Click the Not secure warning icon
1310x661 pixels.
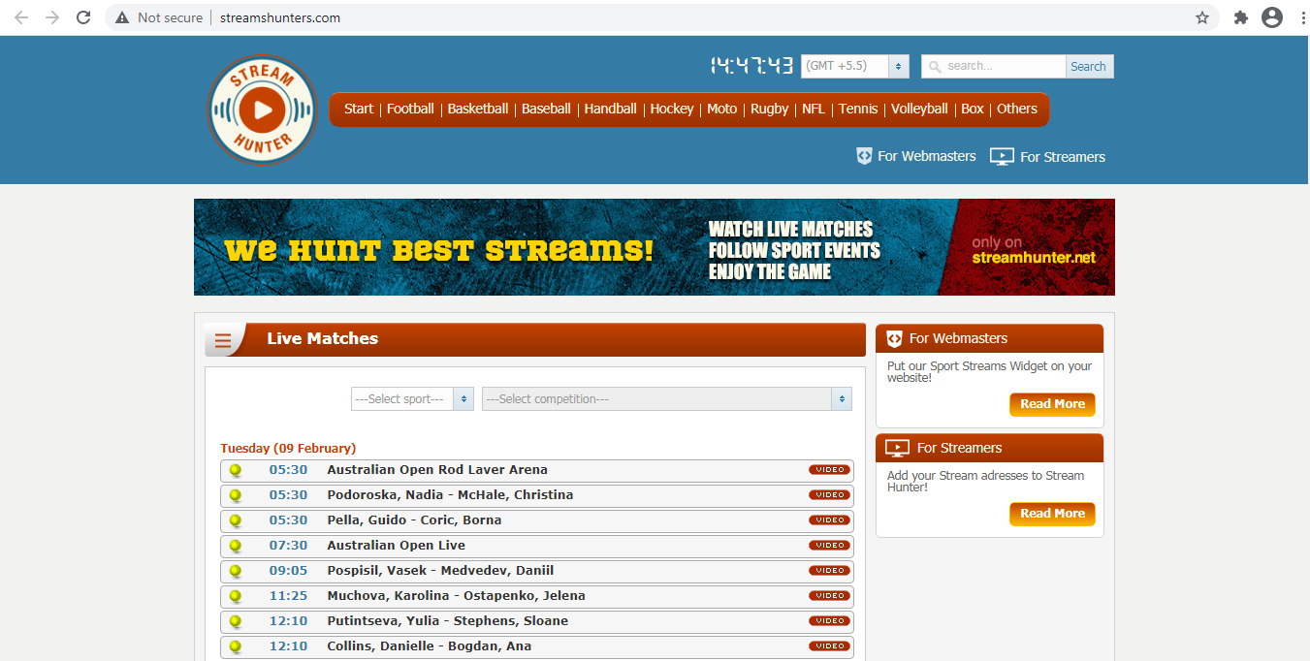pos(122,17)
